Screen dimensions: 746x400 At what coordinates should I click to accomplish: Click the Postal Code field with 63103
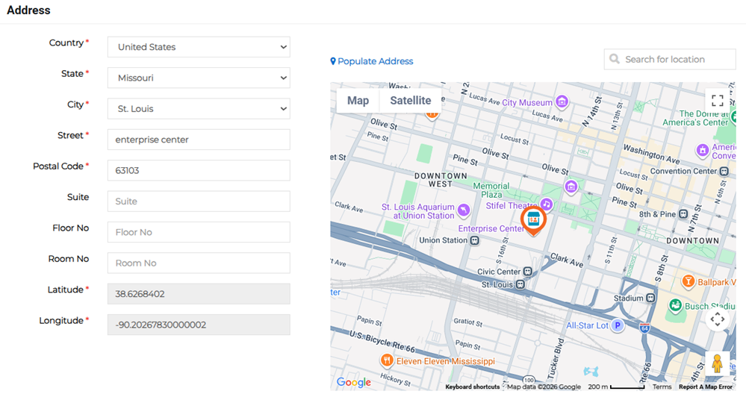coord(199,170)
